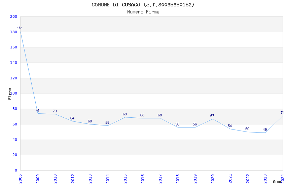Click the data label 54
Screen dimensions: 286x185
point(229,126)
